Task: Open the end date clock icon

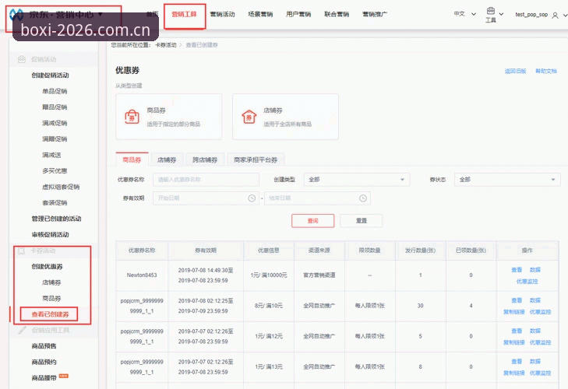Action: 363,198
